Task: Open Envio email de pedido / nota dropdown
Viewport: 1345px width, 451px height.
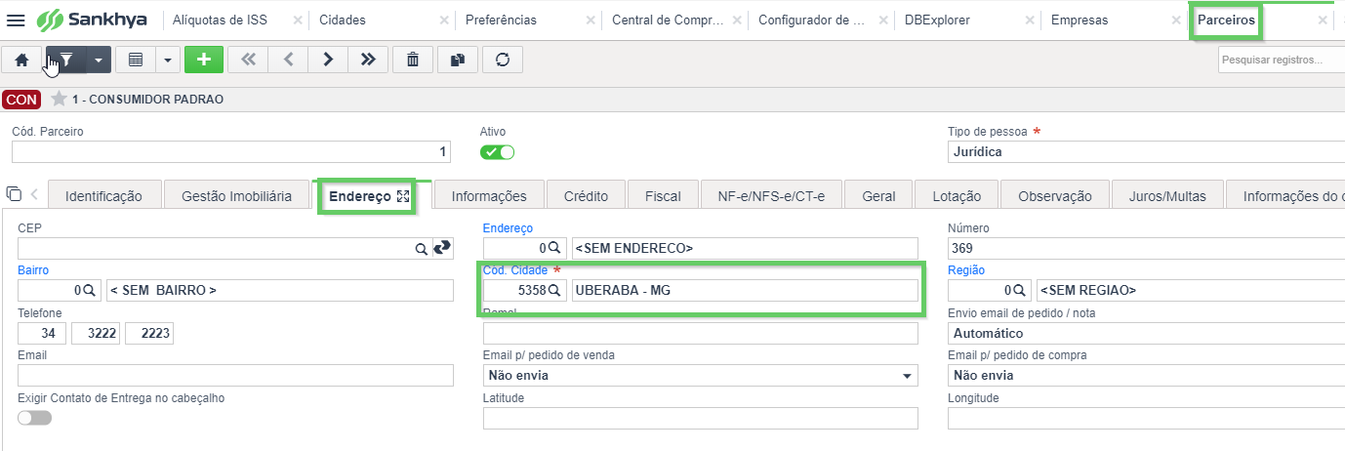Action: click(x=1146, y=334)
